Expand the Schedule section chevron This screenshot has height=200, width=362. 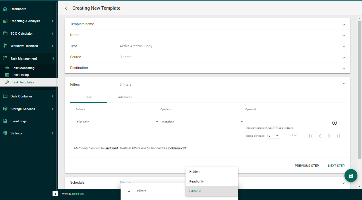(x=344, y=183)
